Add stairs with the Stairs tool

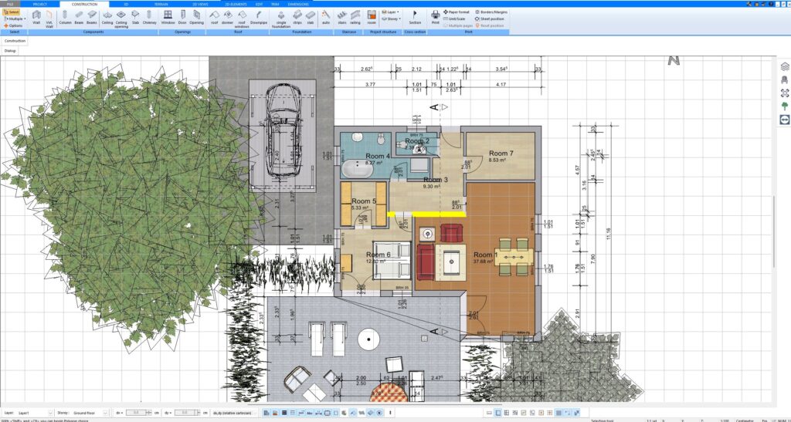pyautogui.click(x=342, y=17)
